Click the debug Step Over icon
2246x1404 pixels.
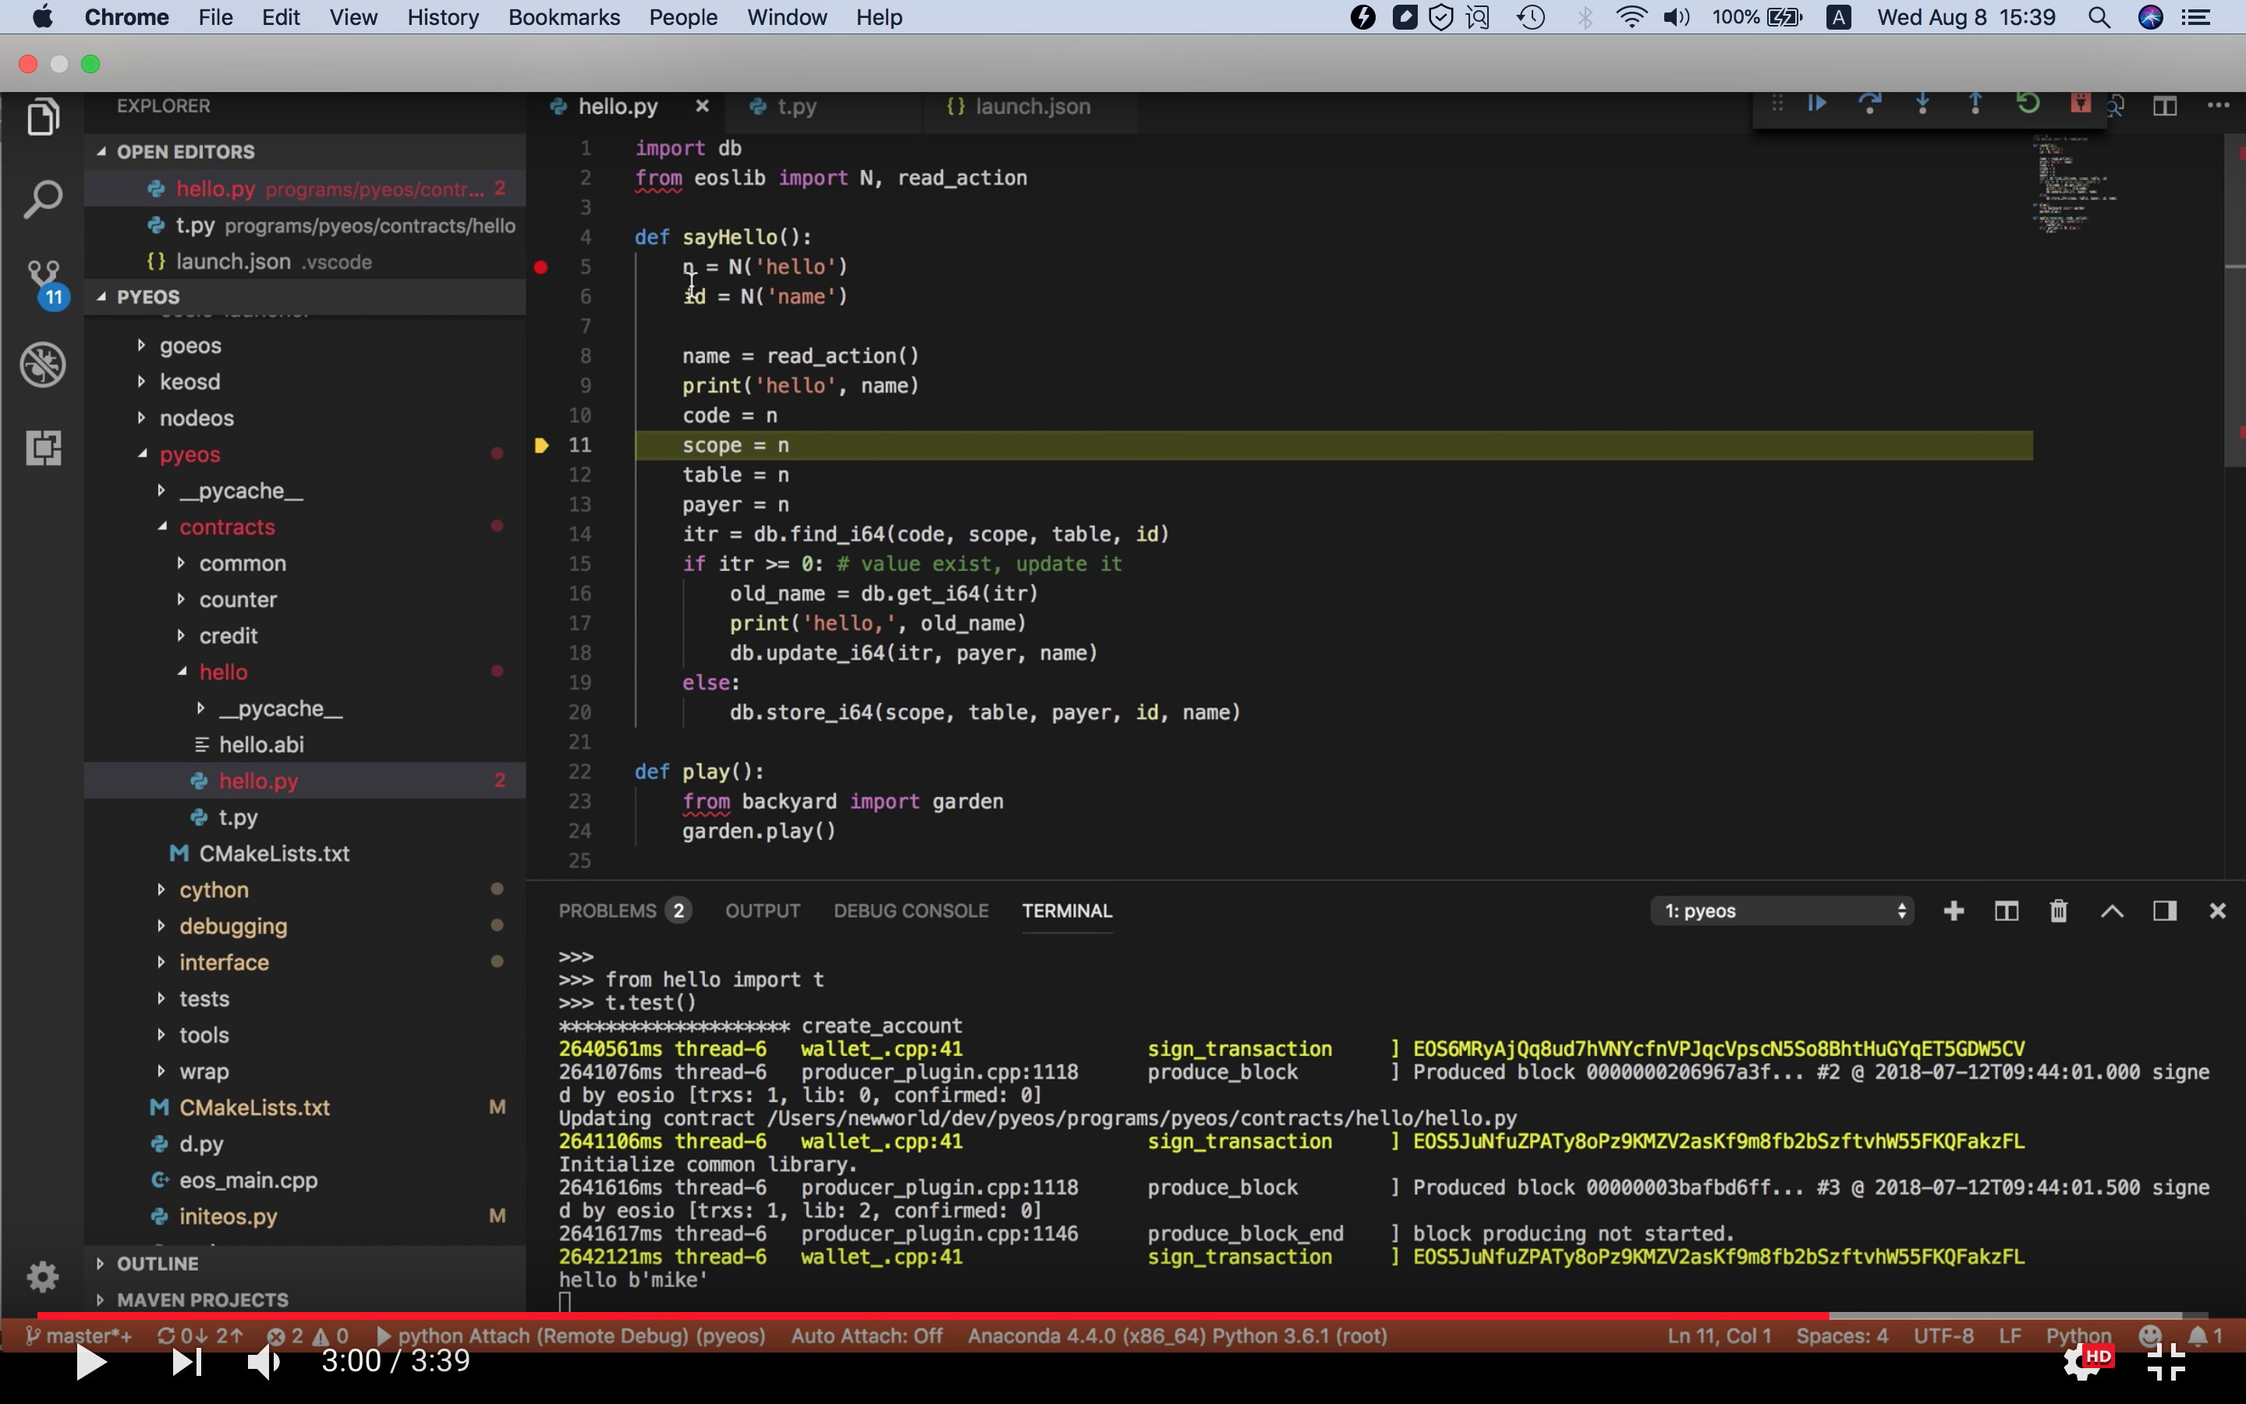pyautogui.click(x=1869, y=104)
